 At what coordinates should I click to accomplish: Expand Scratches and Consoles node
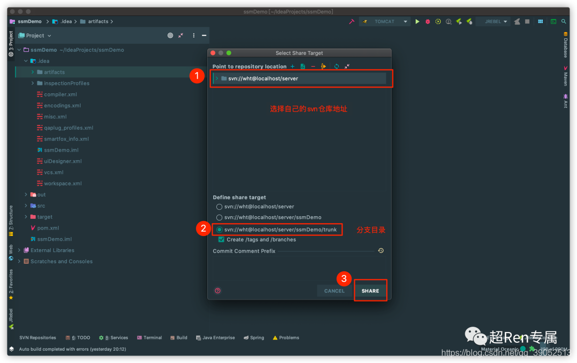pyautogui.click(x=19, y=262)
